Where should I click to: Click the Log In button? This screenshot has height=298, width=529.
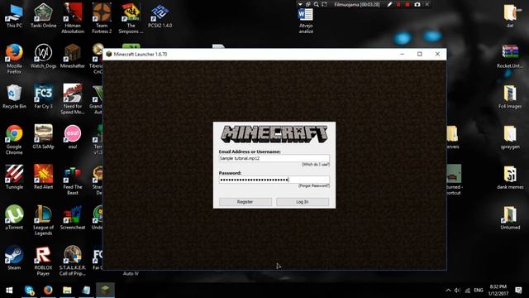[303, 202]
